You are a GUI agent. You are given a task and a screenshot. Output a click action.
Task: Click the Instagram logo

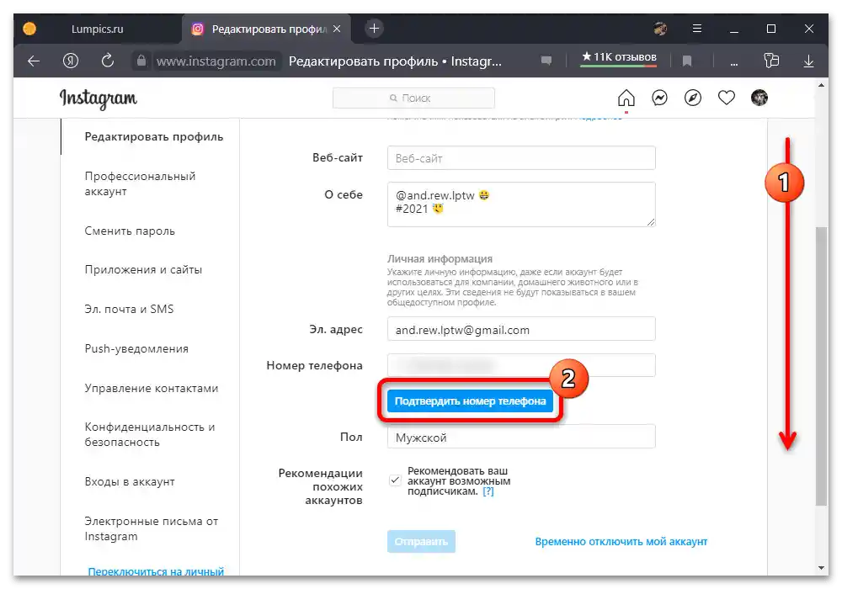point(99,98)
